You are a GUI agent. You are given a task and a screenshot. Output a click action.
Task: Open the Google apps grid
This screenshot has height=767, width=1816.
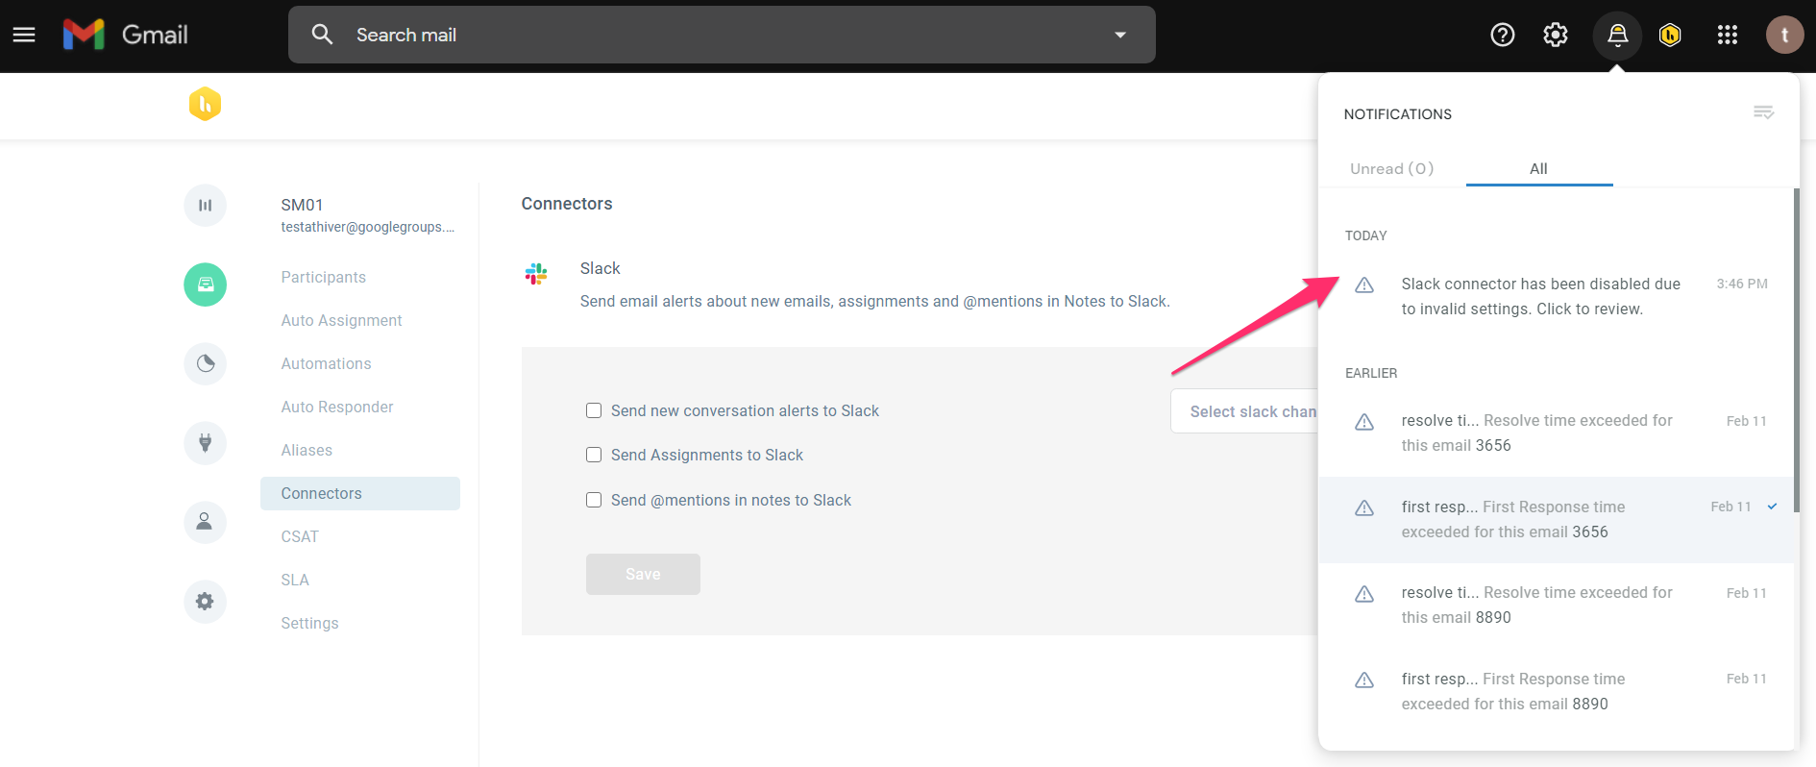(x=1728, y=35)
